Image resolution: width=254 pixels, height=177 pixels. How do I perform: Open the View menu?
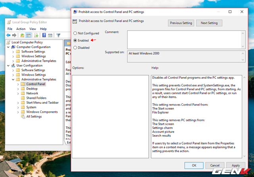coord(33,29)
